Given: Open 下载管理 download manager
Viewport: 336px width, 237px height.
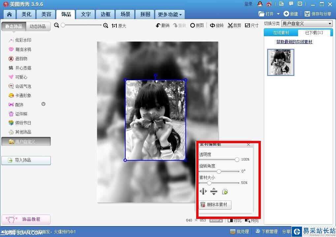Looking at the screenshot, I should [x=266, y=231].
